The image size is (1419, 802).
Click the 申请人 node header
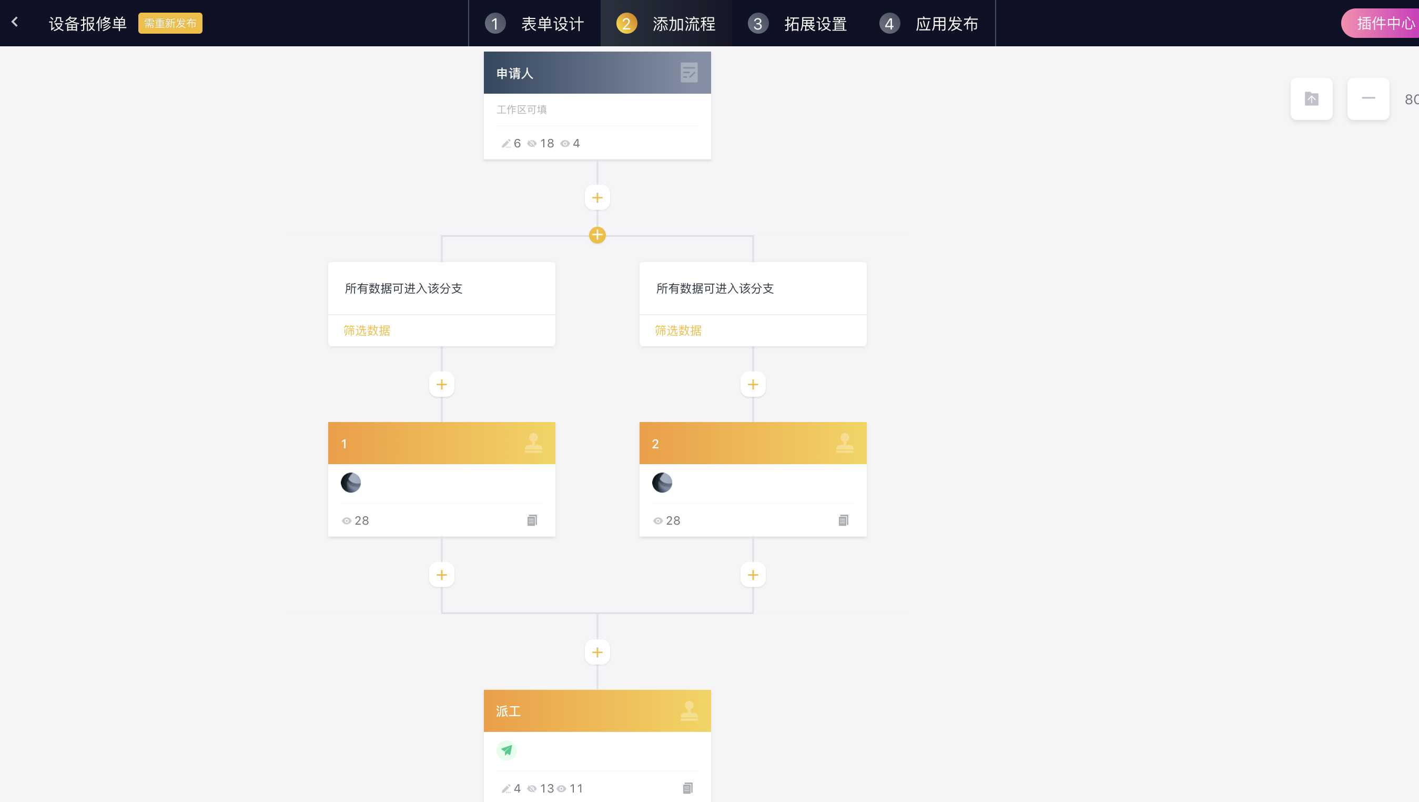597,73
